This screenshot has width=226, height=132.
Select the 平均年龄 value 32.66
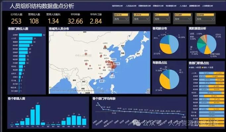click(75, 21)
